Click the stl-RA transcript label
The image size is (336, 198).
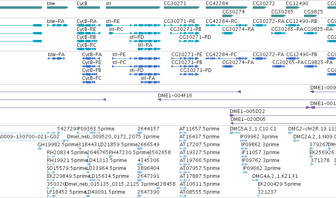tap(145, 45)
